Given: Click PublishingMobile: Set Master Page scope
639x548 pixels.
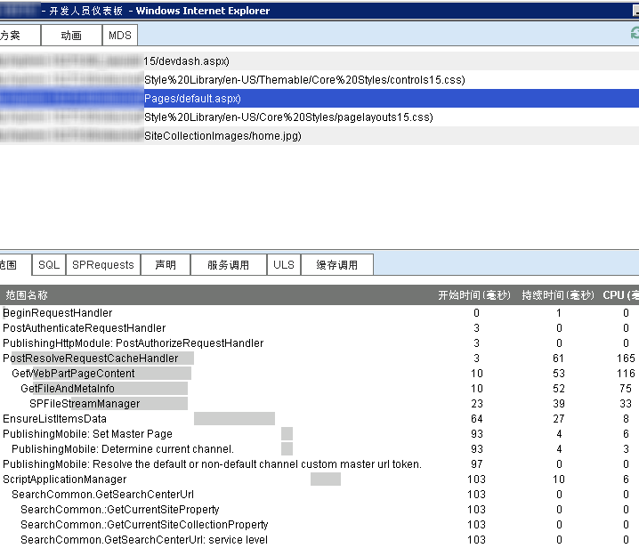Looking at the screenshot, I should [x=87, y=433].
